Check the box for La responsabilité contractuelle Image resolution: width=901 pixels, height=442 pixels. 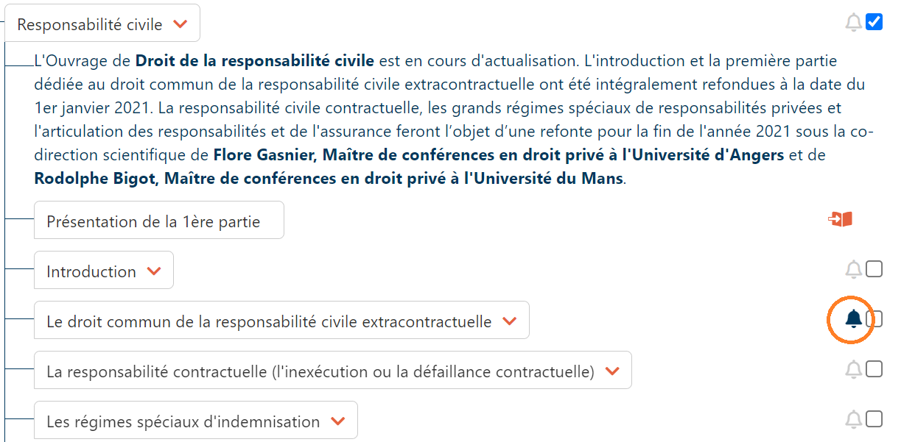pos(874,369)
